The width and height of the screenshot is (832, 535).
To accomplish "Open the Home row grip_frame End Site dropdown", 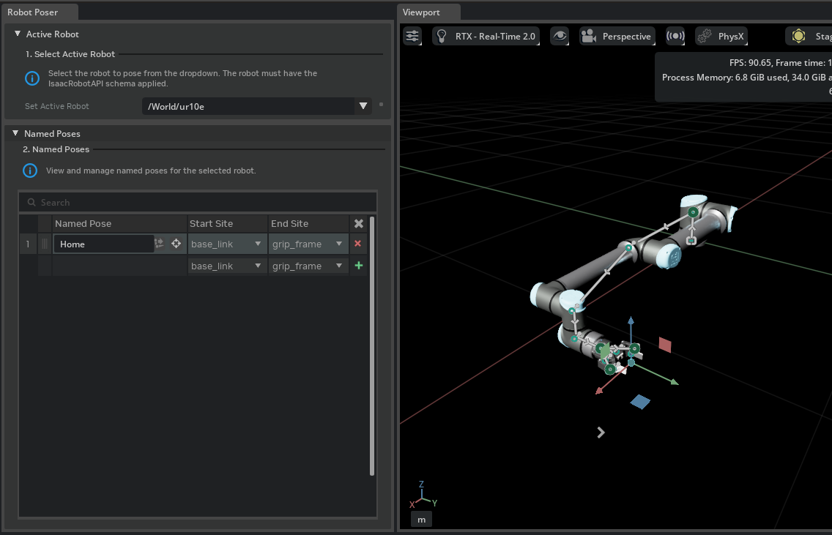I will click(x=308, y=244).
